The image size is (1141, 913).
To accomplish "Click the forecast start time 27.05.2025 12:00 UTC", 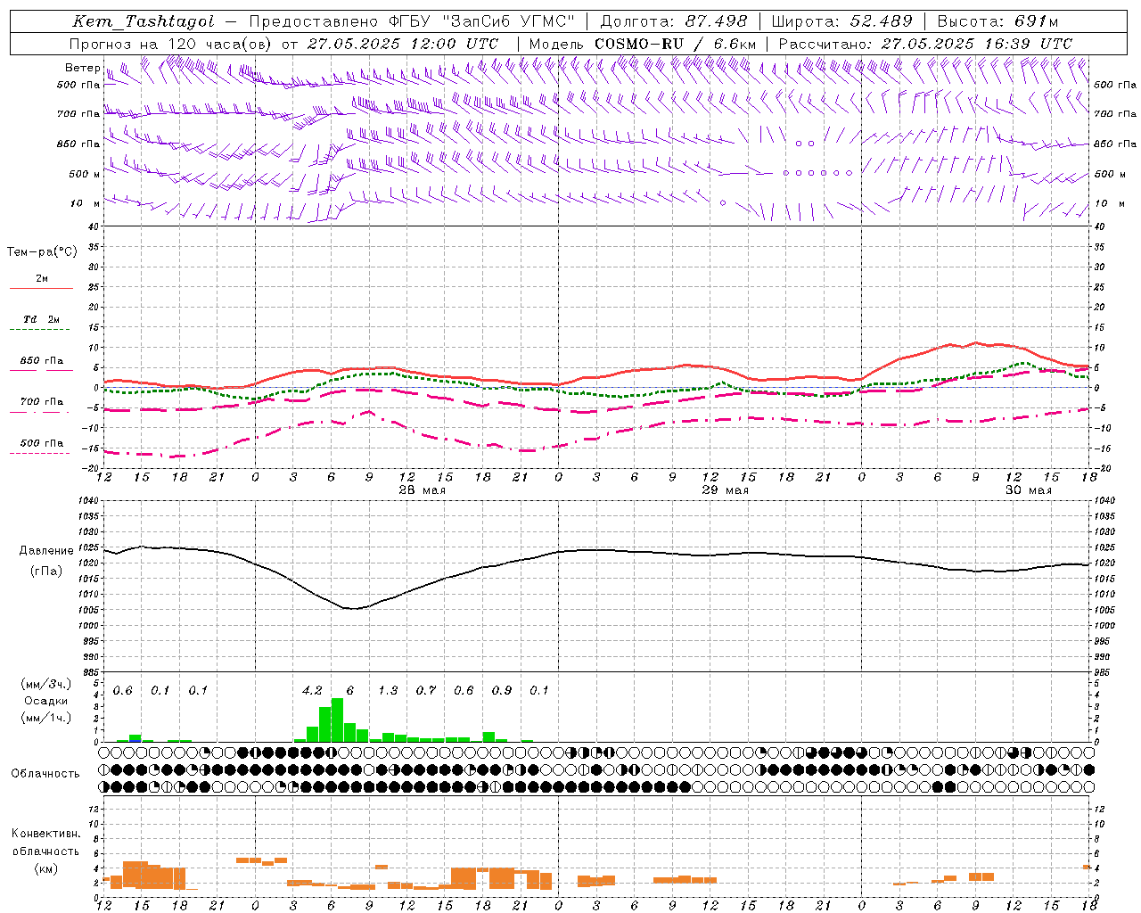I will click(403, 44).
